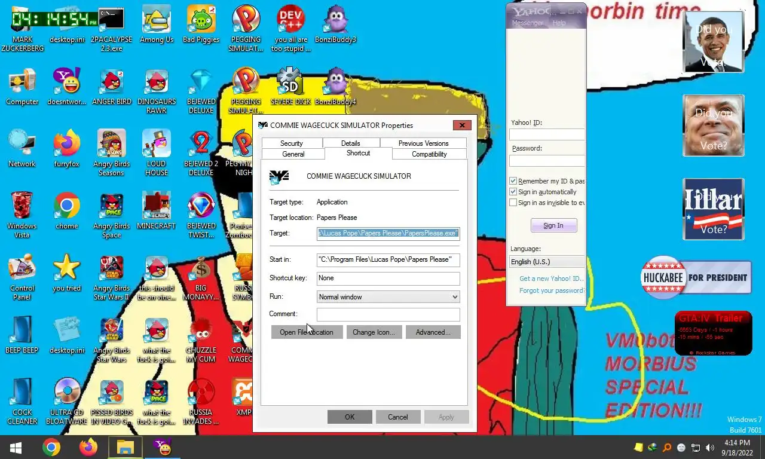Image resolution: width=765 pixels, height=459 pixels.
Task: Select the chome Chrome desktop icon
Action: point(66,212)
